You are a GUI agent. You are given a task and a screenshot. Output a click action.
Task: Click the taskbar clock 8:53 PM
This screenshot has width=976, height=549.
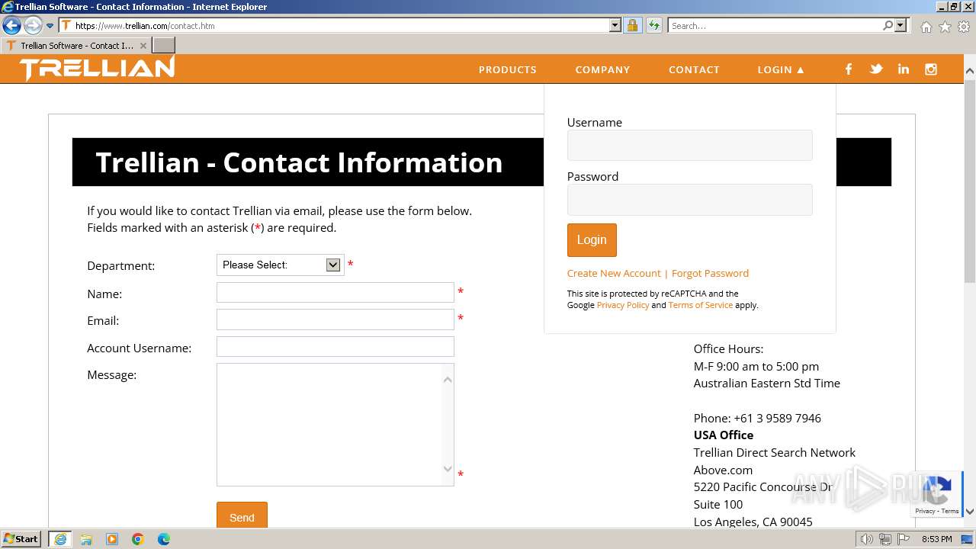point(936,539)
